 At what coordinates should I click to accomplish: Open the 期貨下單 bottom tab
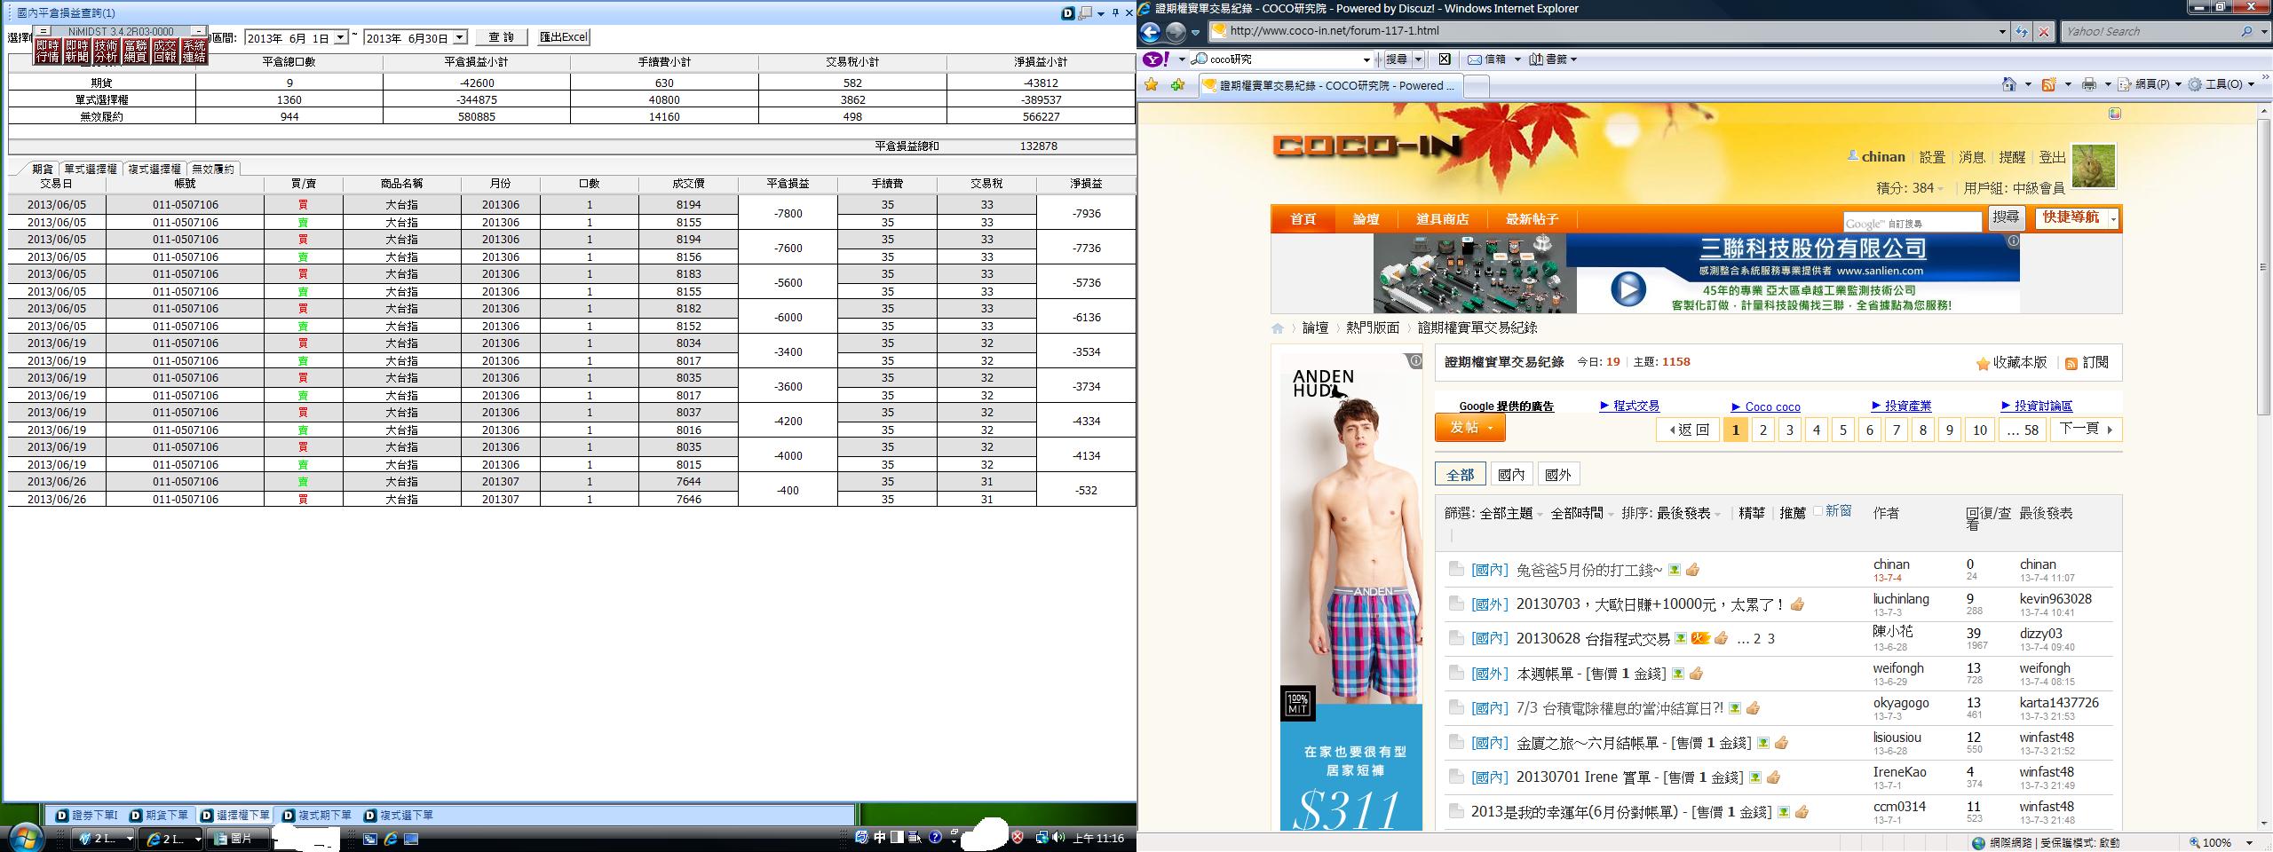pos(159,815)
